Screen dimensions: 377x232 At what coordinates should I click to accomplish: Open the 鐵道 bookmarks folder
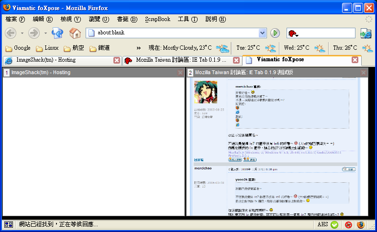pyautogui.click(x=100, y=48)
